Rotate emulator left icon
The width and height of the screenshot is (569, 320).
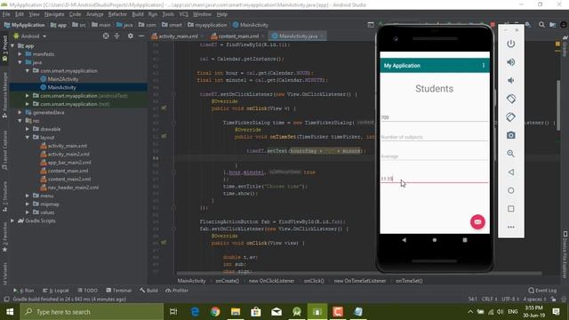tap(511, 99)
